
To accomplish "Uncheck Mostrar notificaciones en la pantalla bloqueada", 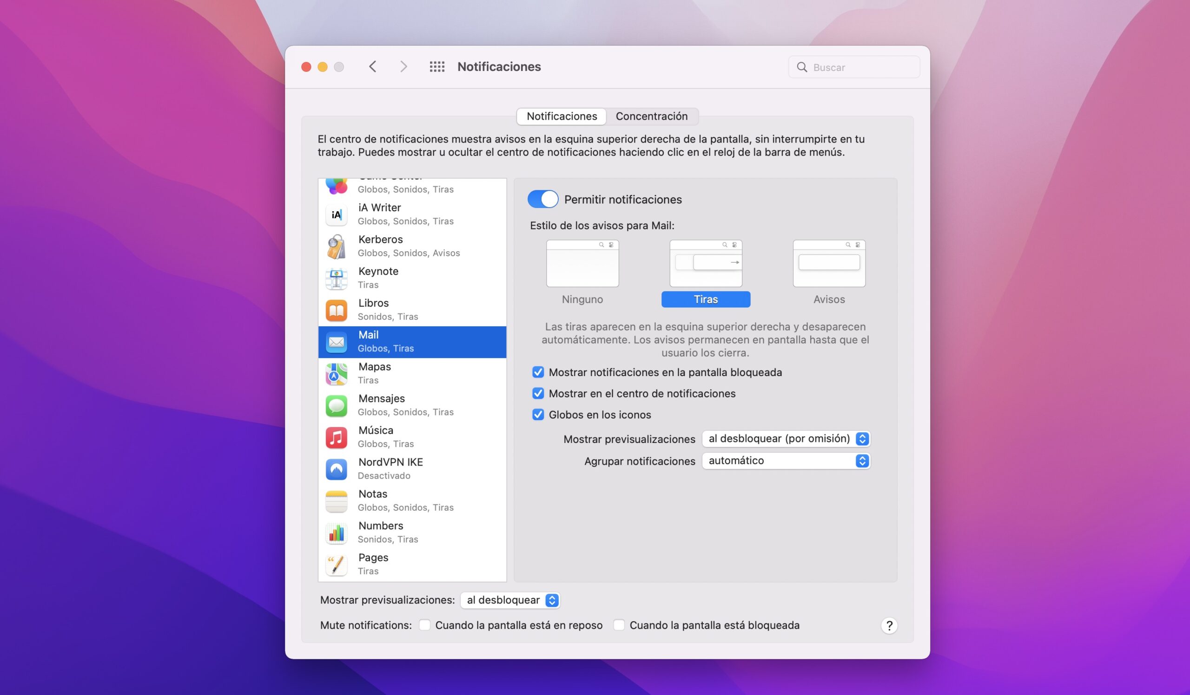I will [537, 372].
